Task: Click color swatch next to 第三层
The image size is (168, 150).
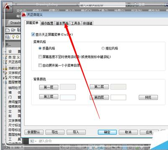Action: pos(68,97)
